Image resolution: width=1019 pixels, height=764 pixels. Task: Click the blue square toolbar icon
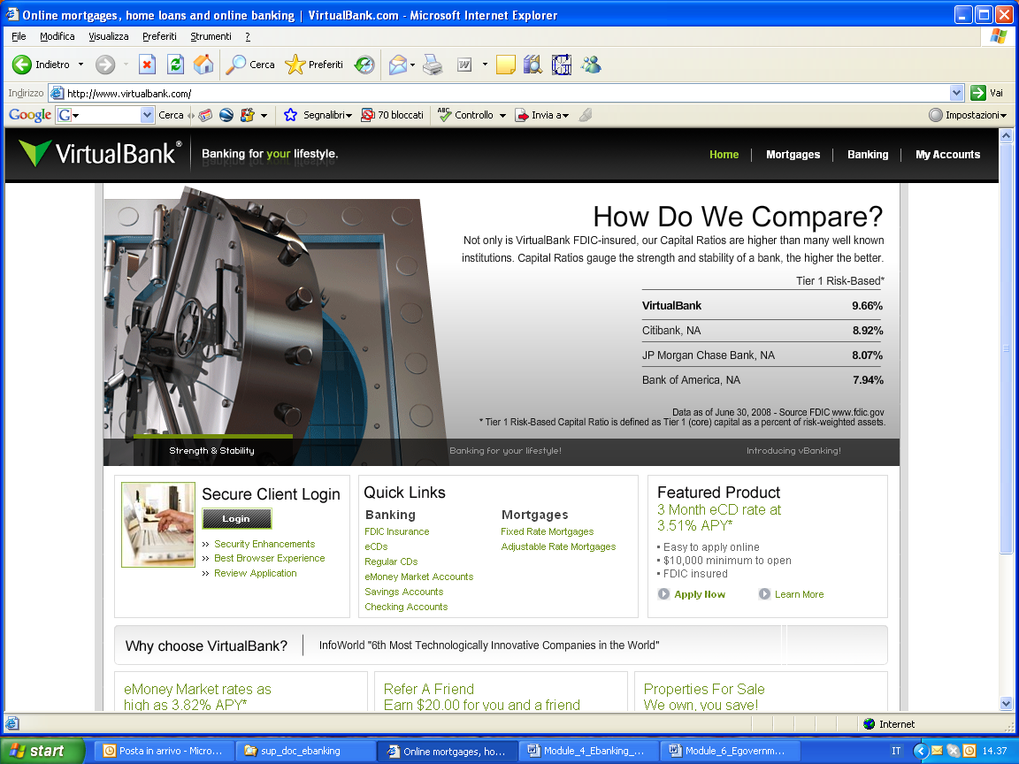tap(562, 65)
